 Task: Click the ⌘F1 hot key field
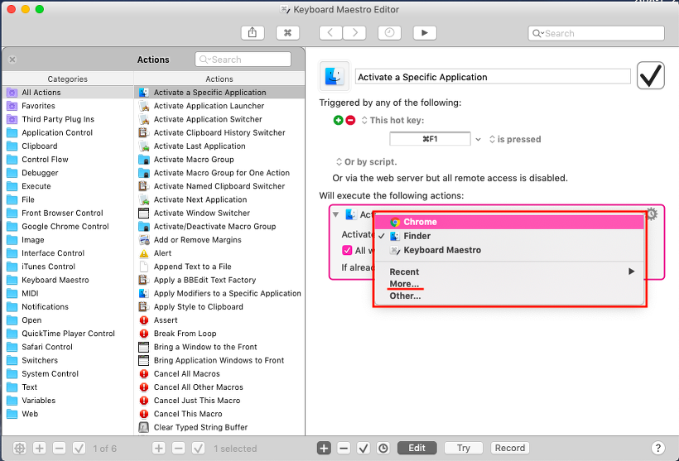[x=430, y=139]
